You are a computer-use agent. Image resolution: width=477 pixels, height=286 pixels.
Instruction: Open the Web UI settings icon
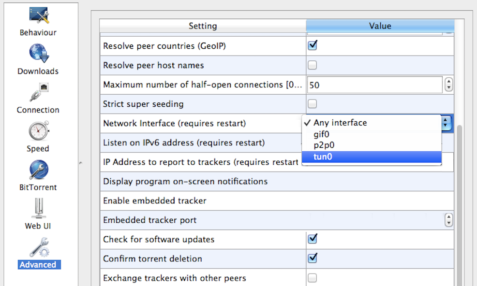(x=38, y=209)
